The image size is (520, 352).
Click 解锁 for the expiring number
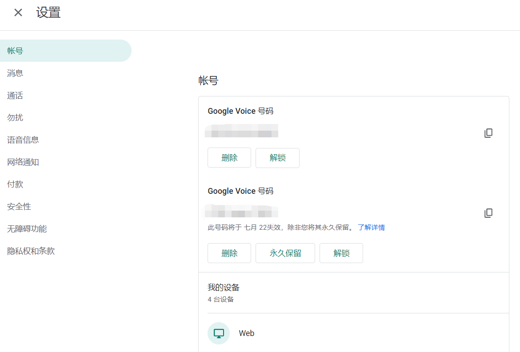[x=341, y=253]
